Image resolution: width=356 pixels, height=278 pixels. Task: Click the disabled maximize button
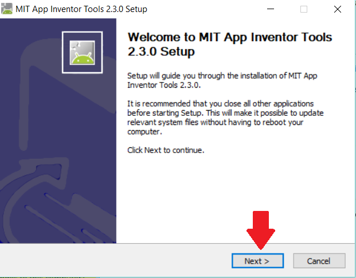click(x=304, y=9)
